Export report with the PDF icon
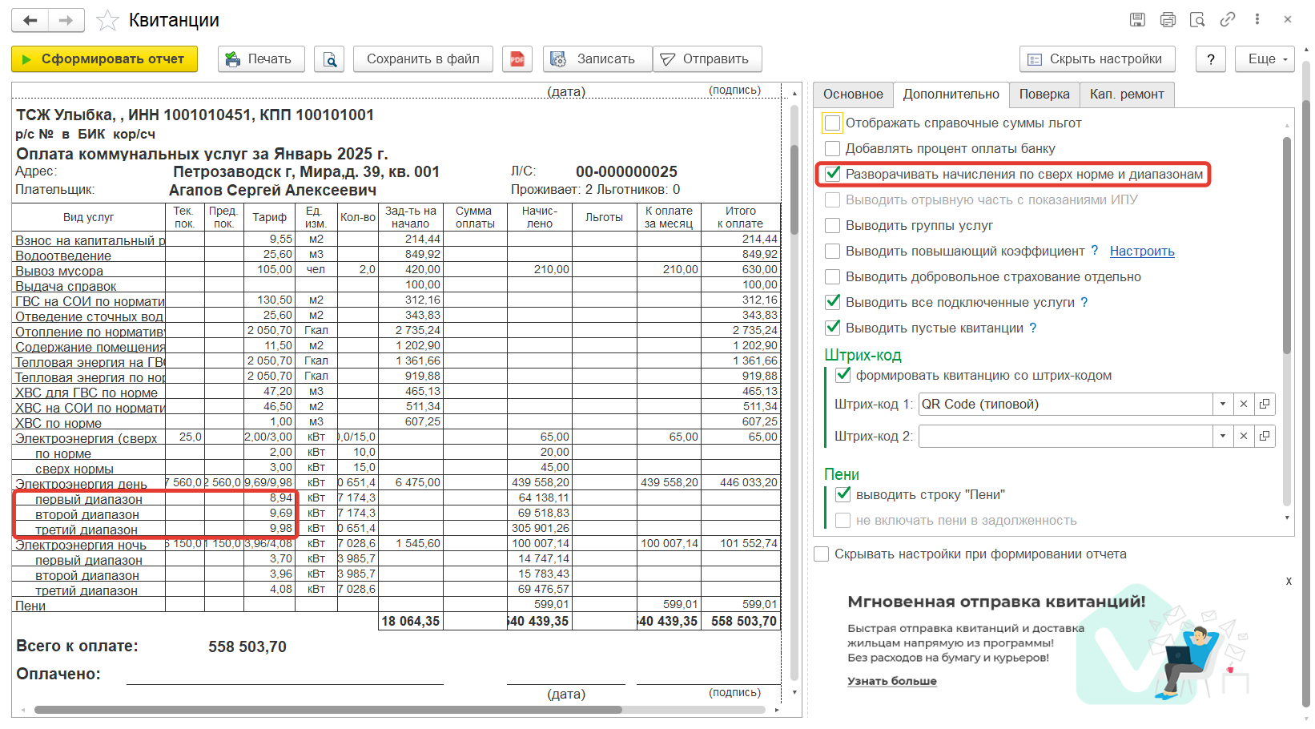 (517, 59)
